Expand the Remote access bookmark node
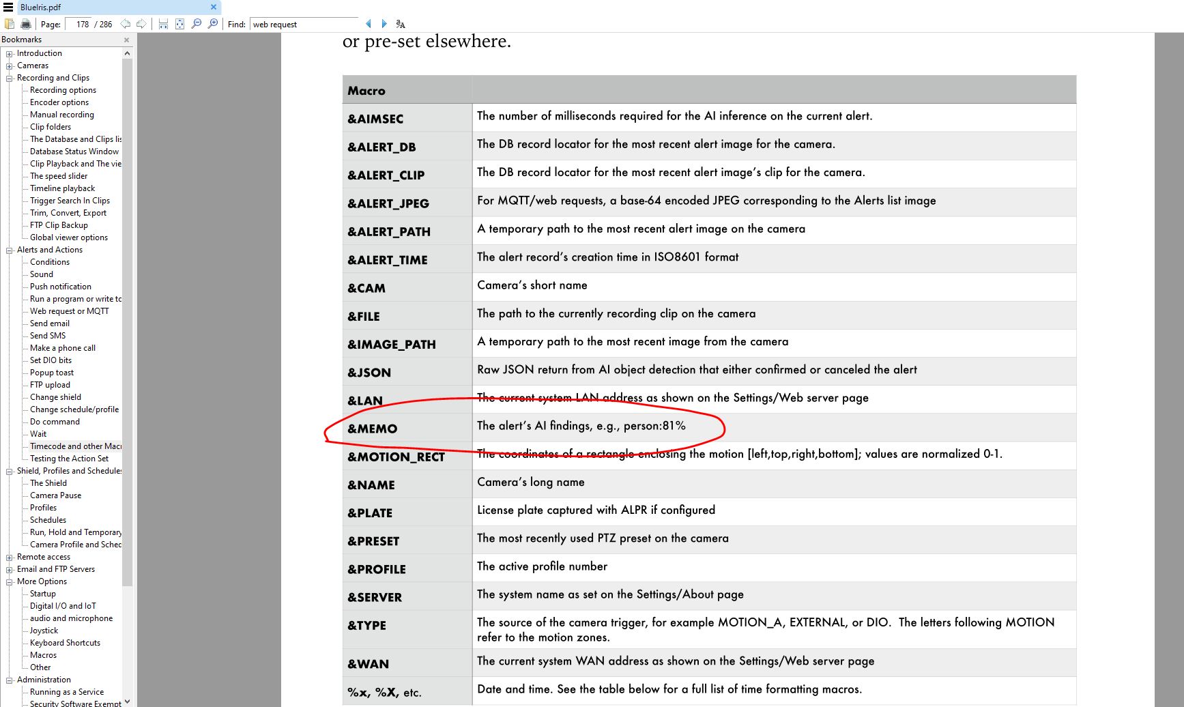Image resolution: width=1184 pixels, height=707 pixels. point(10,558)
